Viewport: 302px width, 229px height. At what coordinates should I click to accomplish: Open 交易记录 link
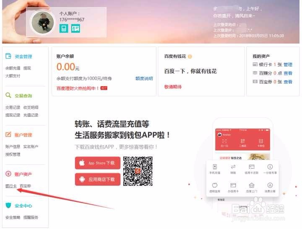[13, 107]
